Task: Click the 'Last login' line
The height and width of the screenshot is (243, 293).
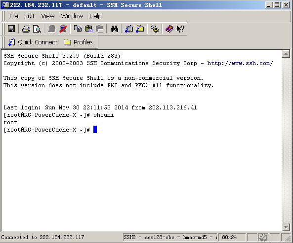Action: click(100, 107)
